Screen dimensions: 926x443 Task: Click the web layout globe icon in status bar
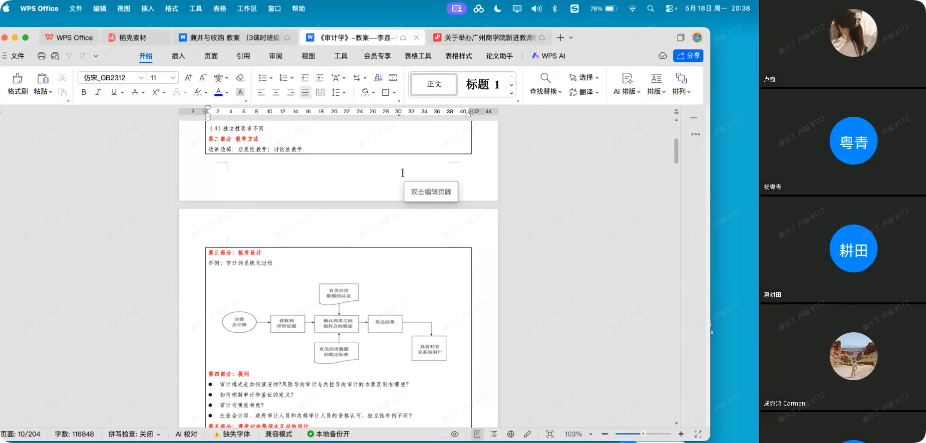tap(511, 434)
